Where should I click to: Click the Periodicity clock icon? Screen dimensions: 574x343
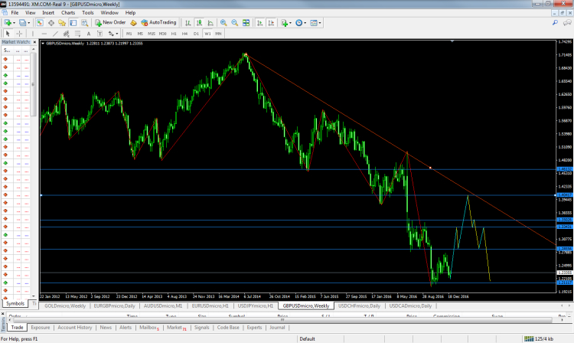coord(299,23)
